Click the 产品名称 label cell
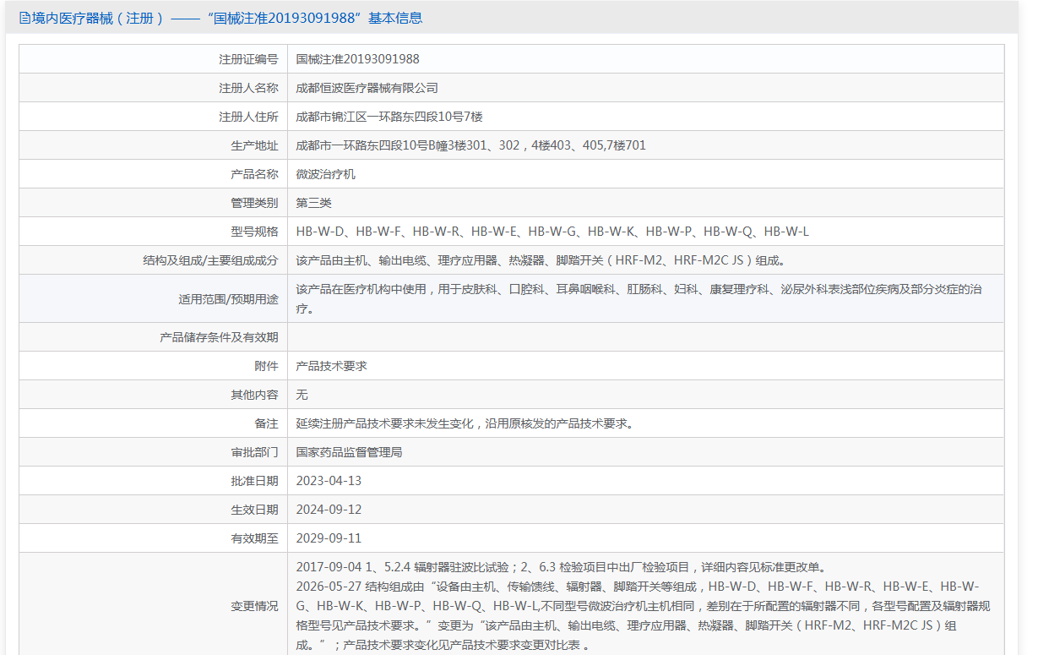1049x655 pixels. (x=154, y=174)
